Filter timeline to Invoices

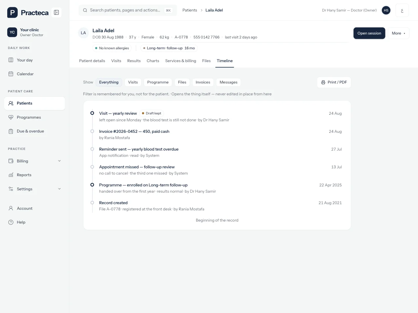coord(203,82)
